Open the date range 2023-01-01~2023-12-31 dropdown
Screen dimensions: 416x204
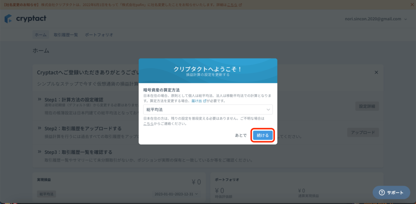176,194
